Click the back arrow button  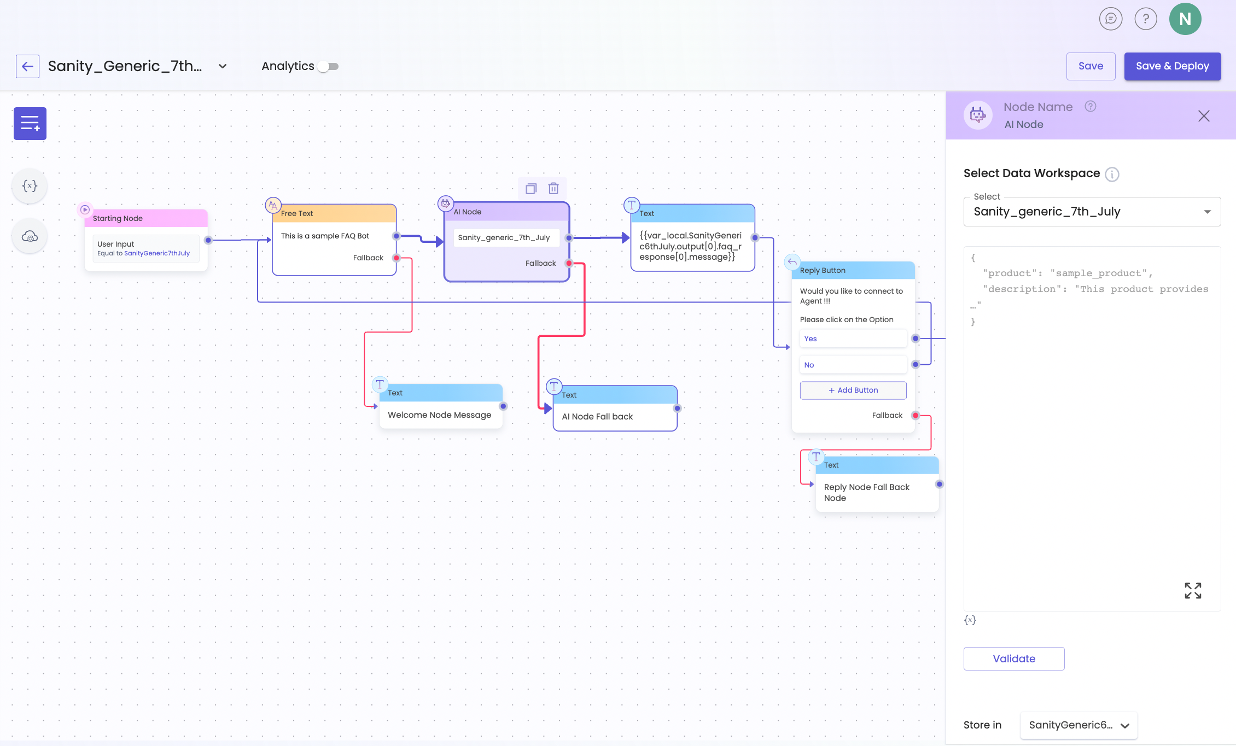(x=27, y=66)
